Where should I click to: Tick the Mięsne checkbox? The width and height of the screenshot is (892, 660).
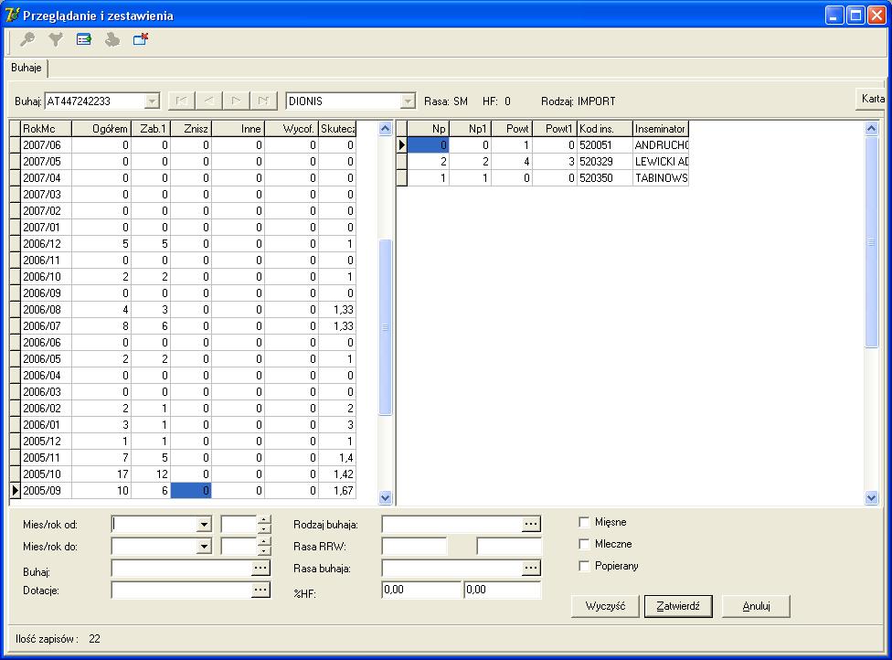point(584,522)
